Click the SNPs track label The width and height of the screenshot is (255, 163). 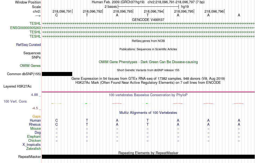[x=36, y=57]
